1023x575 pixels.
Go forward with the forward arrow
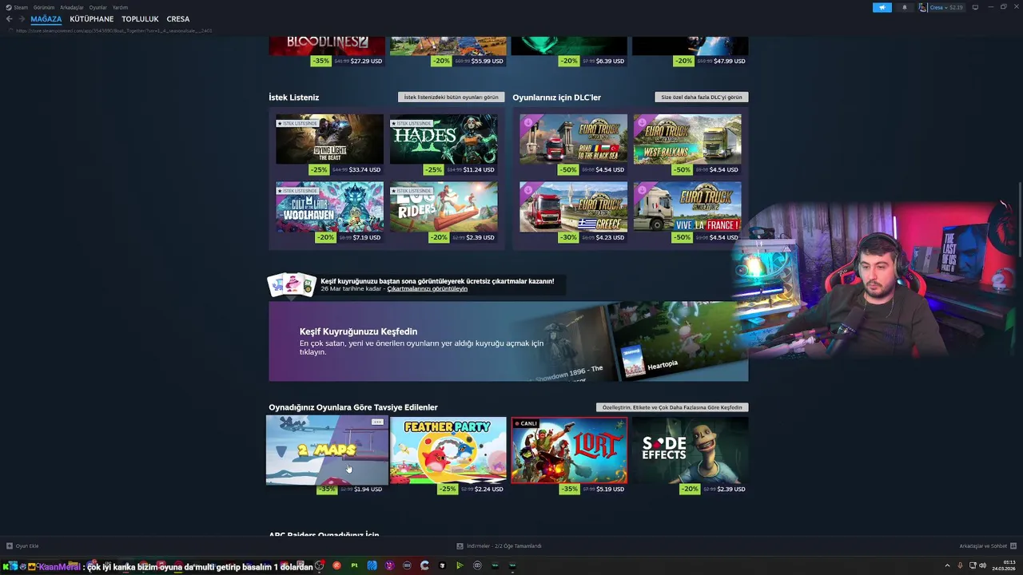pyautogui.click(x=22, y=19)
